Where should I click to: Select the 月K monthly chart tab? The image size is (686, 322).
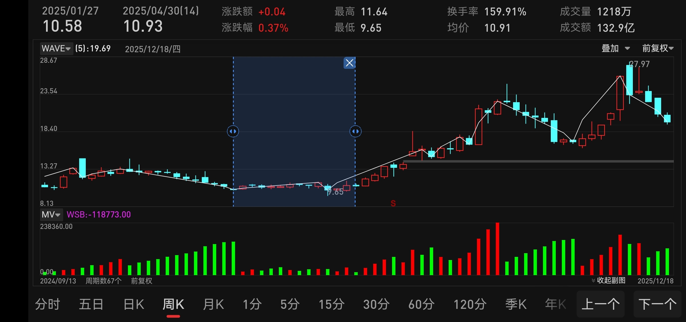(x=213, y=304)
